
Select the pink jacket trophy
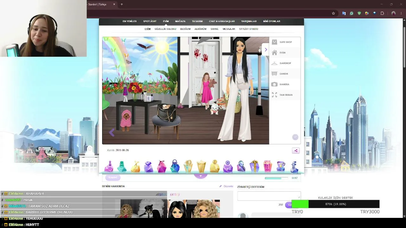click(267, 166)
